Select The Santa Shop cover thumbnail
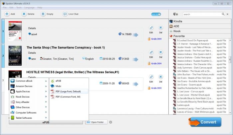This screenshot has width=233, height=135. point(15,56)
